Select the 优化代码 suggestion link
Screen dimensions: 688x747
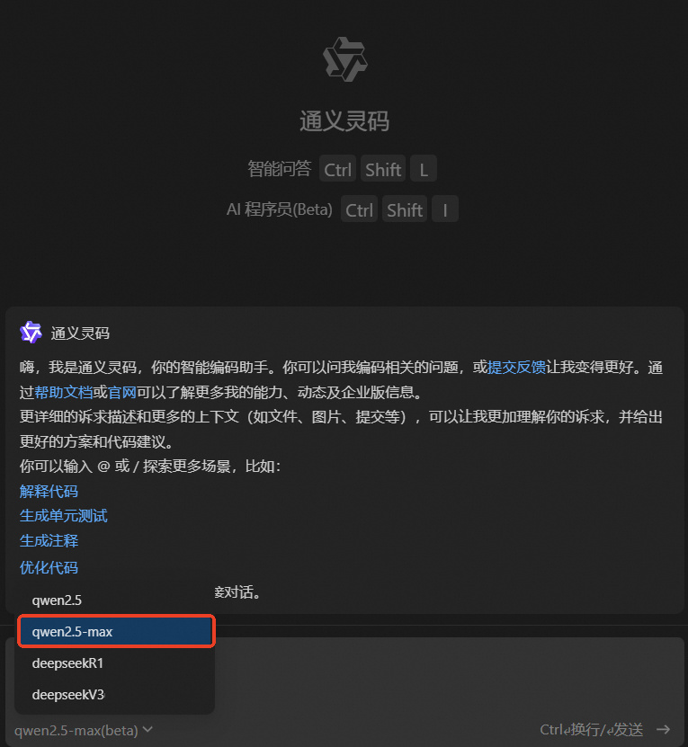(x=49, y=567)
